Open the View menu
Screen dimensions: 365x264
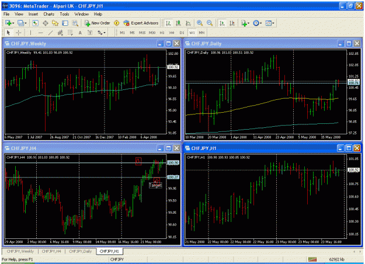pyautogui.click(x=19, y=14)
